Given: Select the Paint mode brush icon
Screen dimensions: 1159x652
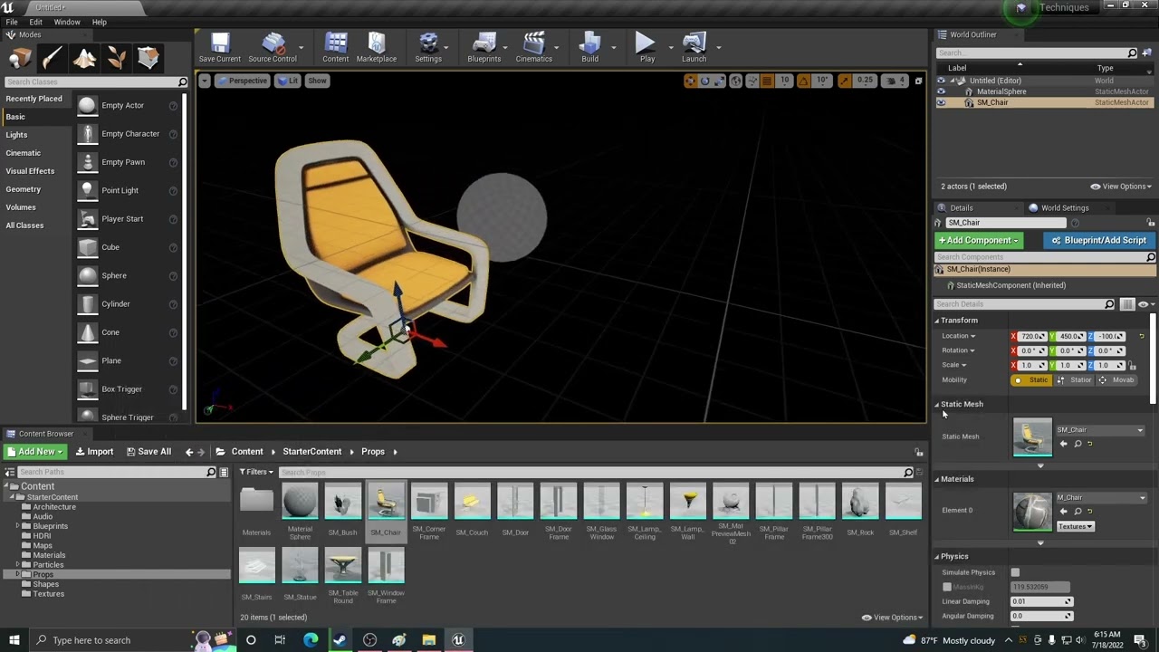Looking at the screenshot, I should click(52, 58).
